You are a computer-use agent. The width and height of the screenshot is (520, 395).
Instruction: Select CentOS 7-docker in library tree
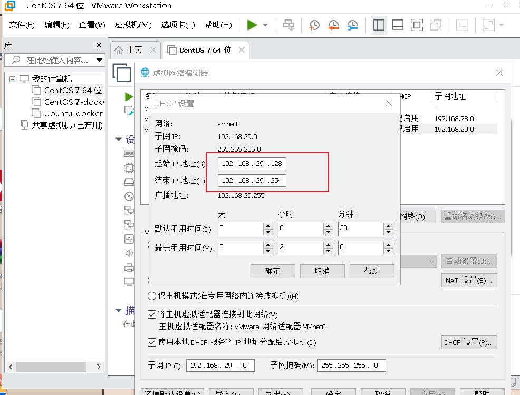(74, 102)
